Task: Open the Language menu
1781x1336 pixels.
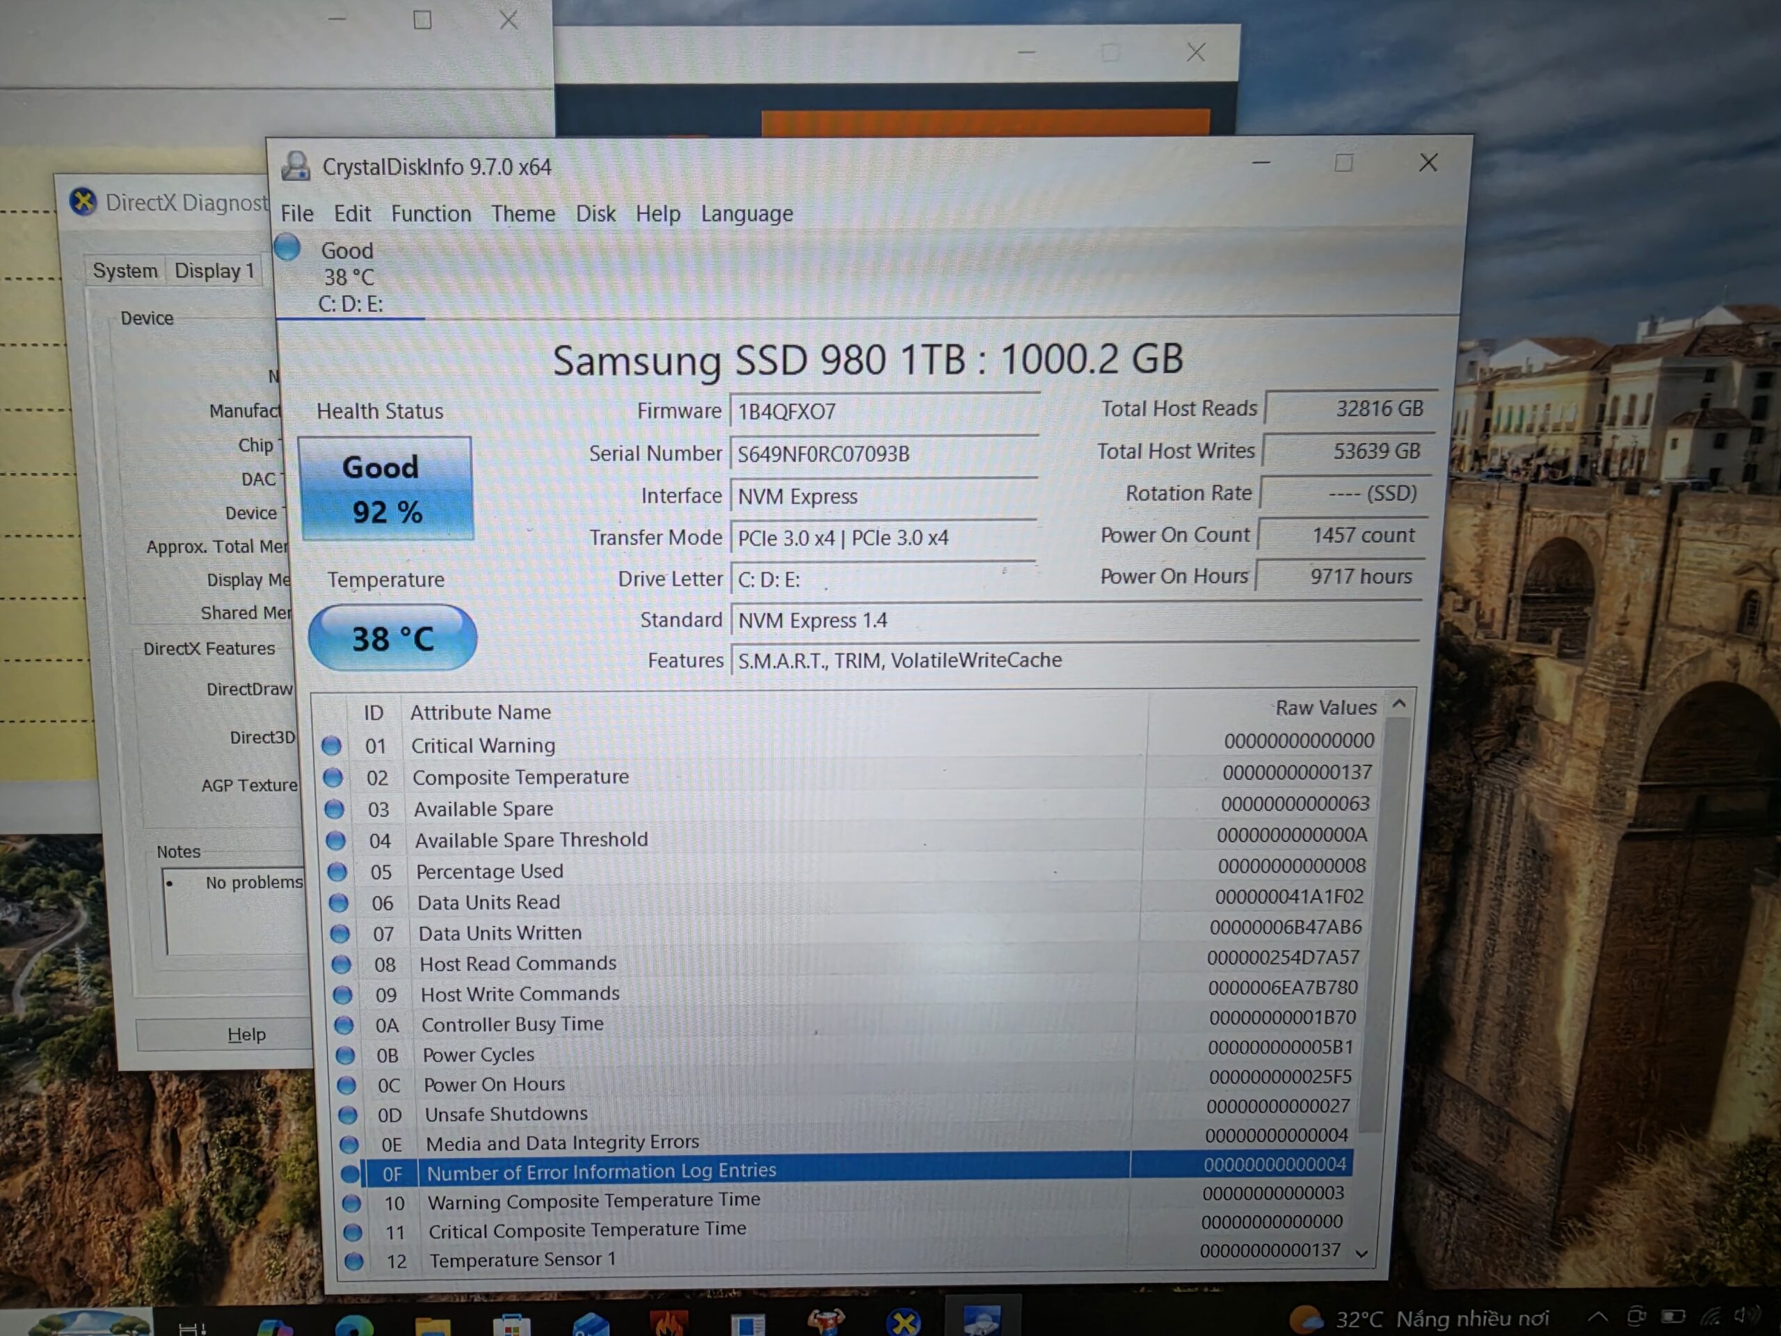Action: pyautogui.click(x=746, y=214)
